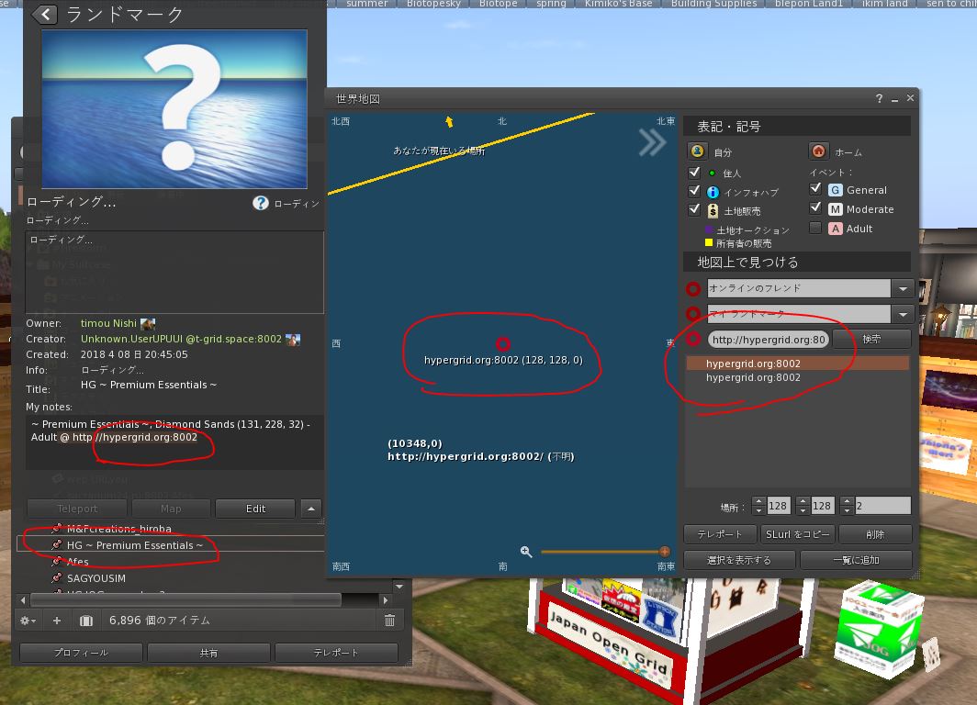Increase the 場所 value showing 2
Viewport: 977px width, 705px height.
tap(847, 501)
